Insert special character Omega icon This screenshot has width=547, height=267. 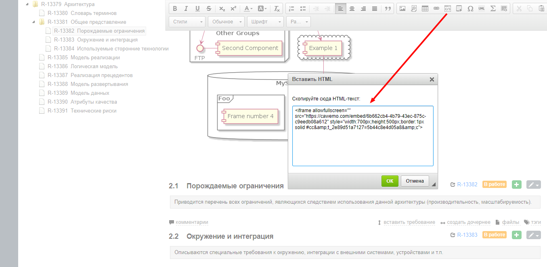tap(470, 8)
